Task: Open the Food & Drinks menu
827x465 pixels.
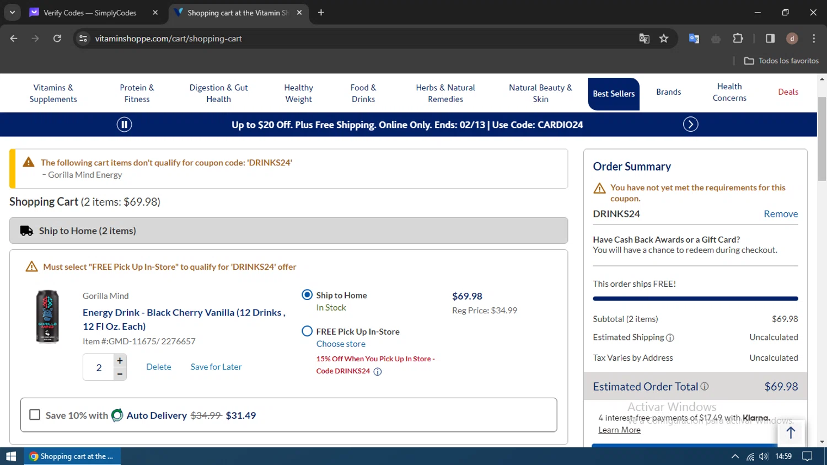Action: [x=363, y=93]
